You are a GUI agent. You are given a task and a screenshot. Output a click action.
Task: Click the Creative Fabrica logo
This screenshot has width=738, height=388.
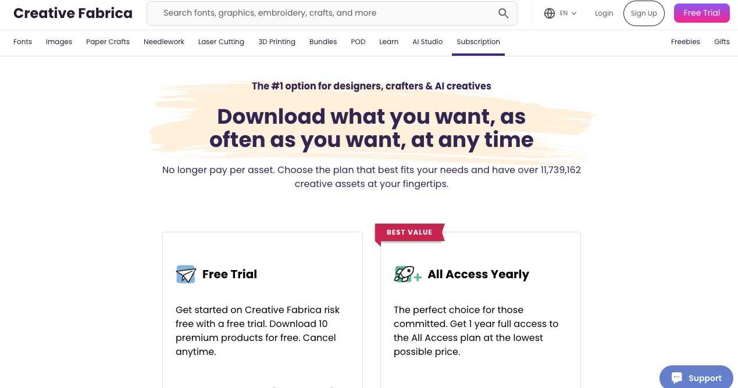(73, 13)
